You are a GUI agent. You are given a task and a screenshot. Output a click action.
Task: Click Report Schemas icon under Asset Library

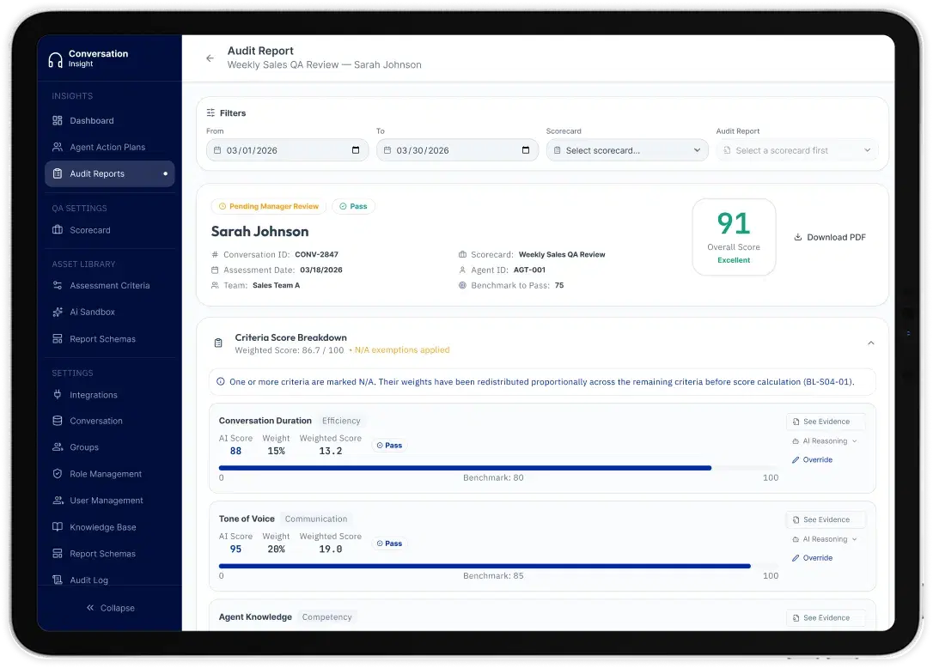click(57, 339)
